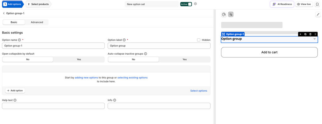Open the settings gear beside Active toggle
This screenshot has height=124, width=322.
point(195,4)
